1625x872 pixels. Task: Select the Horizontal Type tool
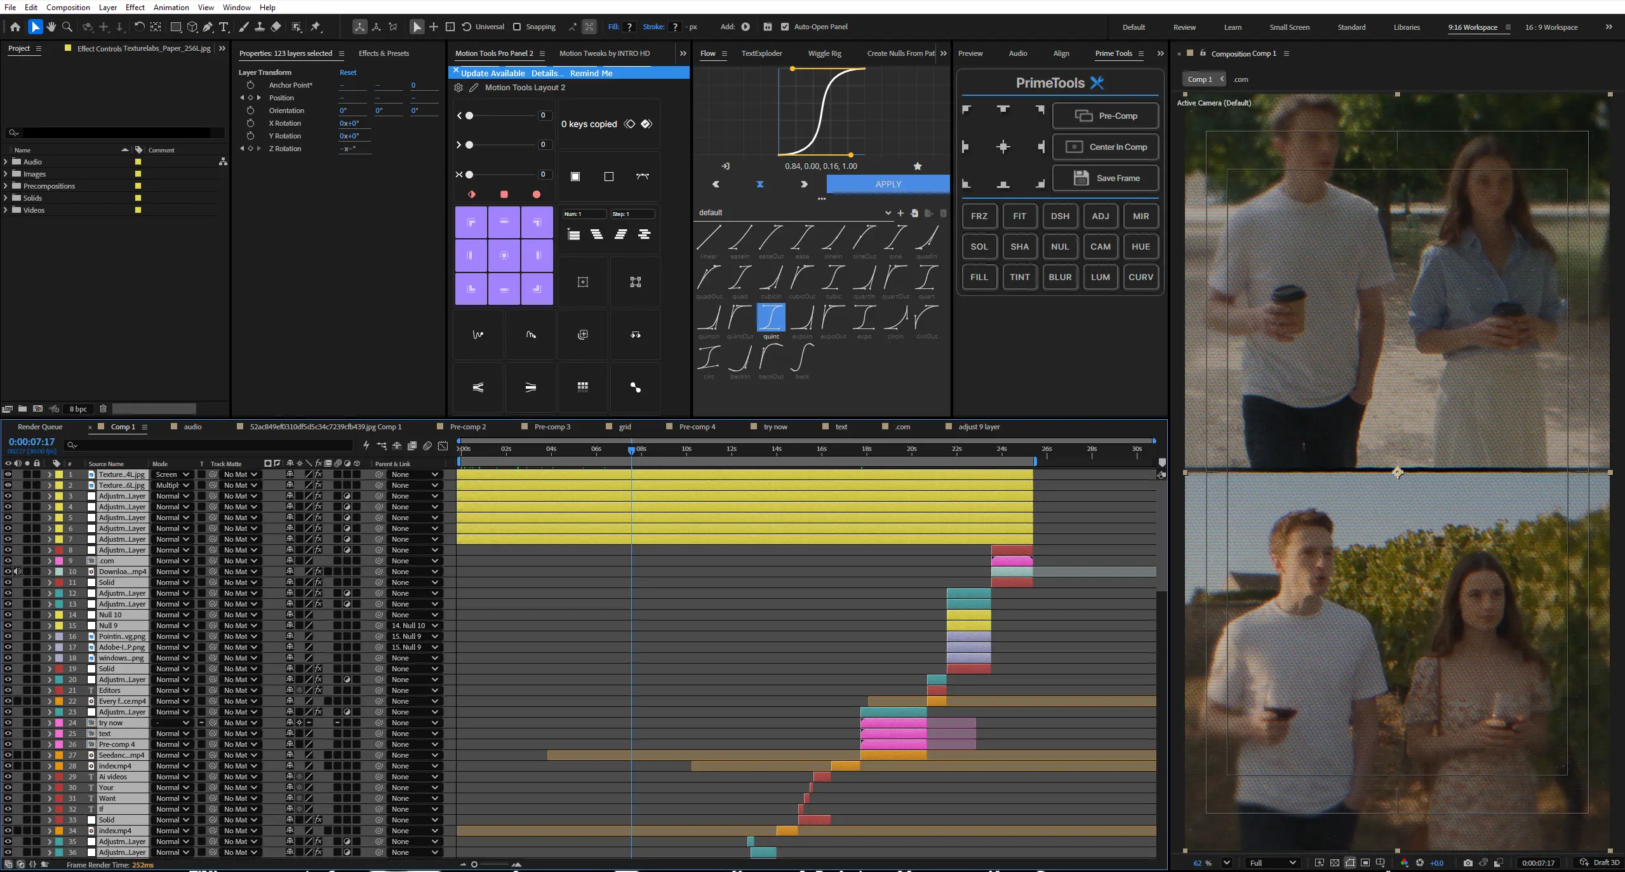click(224, 27)
